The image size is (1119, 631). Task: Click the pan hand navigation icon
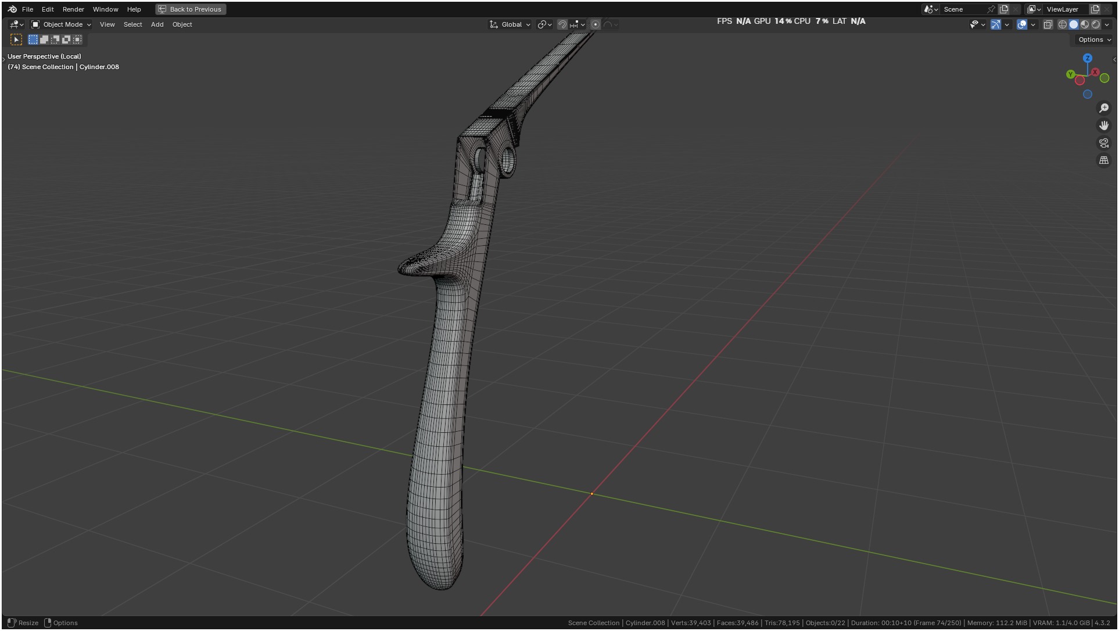click(x=1104, y=126)
